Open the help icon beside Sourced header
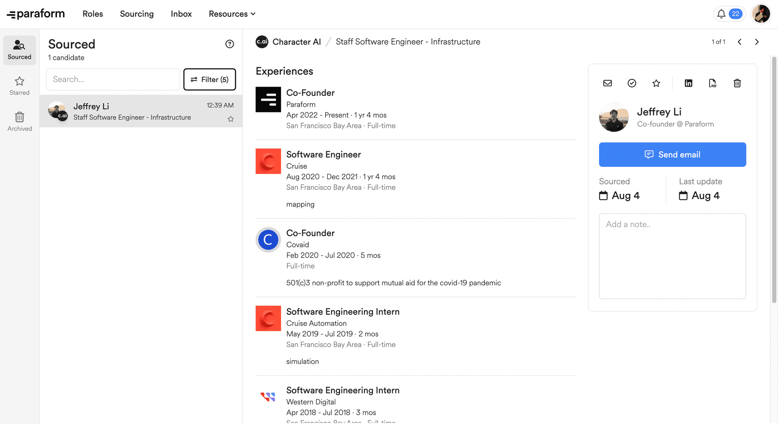The height and width of the screenshot is (424, 778). tap(229, 44)
